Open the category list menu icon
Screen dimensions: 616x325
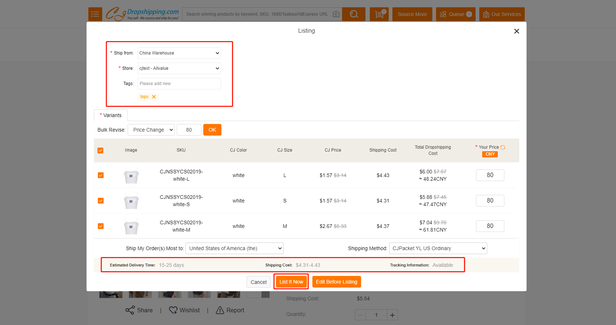[95, 14]
